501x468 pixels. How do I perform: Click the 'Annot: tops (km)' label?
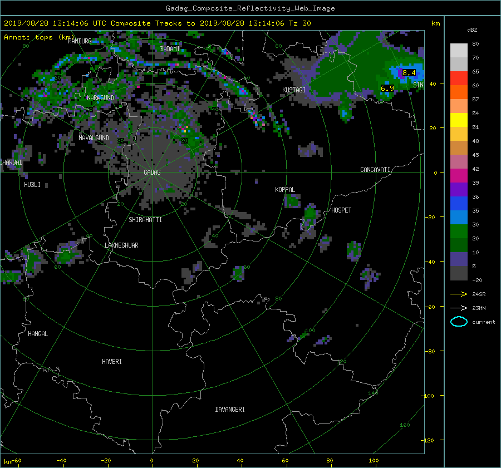[x=40, y=37]
